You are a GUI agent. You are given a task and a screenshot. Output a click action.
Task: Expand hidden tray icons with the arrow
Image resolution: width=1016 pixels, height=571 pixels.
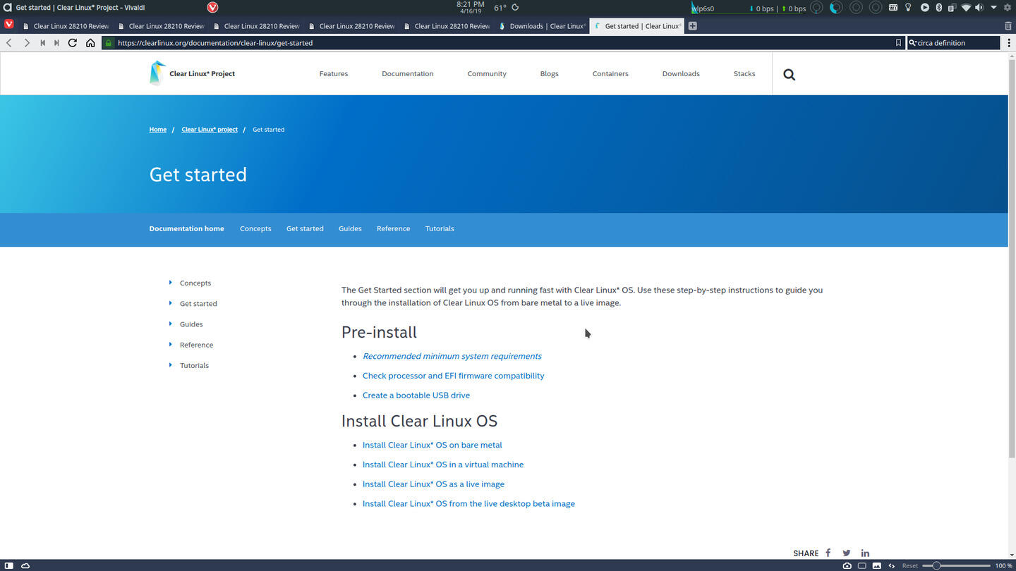tap(993, 8)
